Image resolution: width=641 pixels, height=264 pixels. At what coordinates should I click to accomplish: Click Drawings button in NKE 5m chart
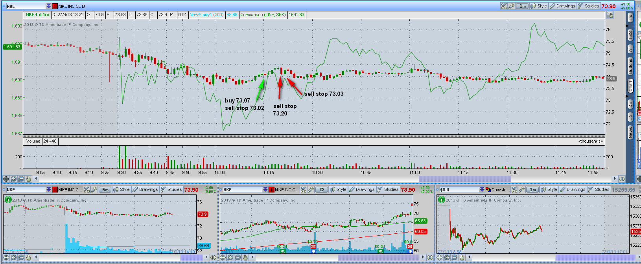coord(145,189)
